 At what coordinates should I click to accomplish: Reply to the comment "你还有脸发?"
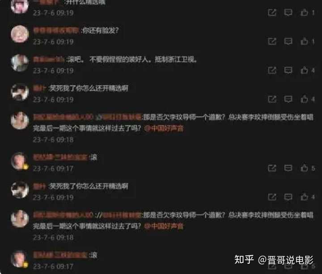[288, 42]
